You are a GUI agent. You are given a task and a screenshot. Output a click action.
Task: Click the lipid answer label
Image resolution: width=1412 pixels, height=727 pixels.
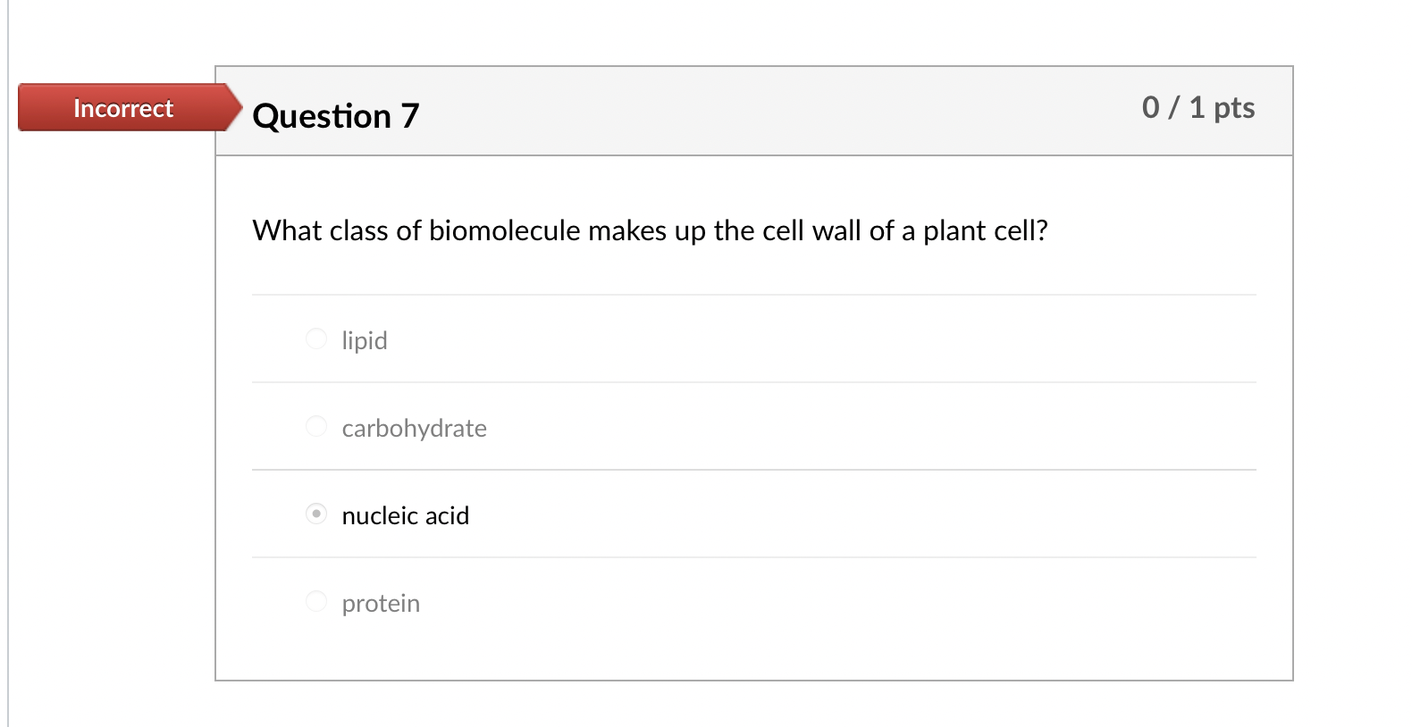pyautogui.click(x=364, y=340)
